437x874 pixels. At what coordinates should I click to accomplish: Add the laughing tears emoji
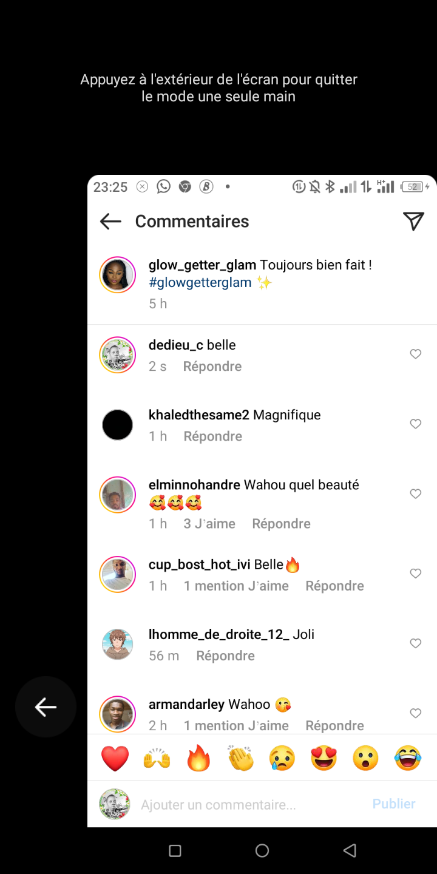click(407, 759)
